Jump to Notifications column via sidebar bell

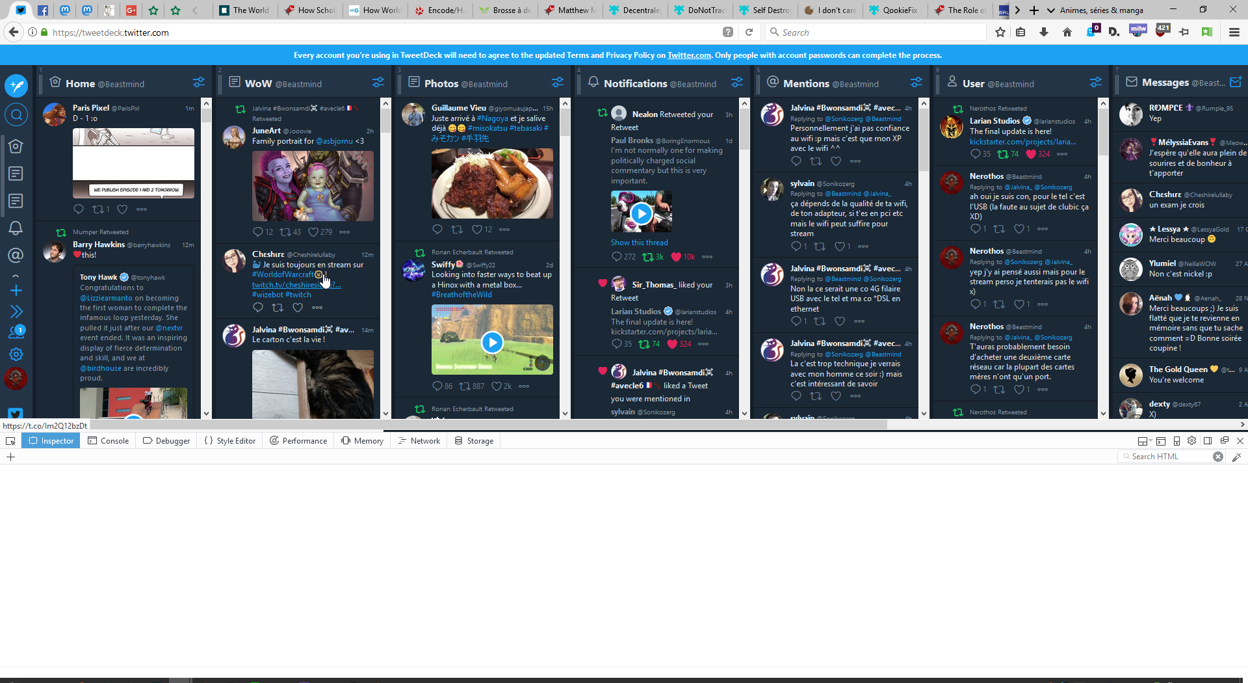pos(16,228)
